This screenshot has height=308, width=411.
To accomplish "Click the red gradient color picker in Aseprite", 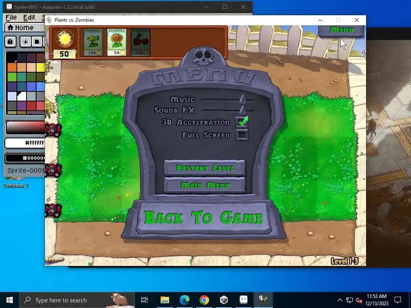I will [x=25, y=128].
